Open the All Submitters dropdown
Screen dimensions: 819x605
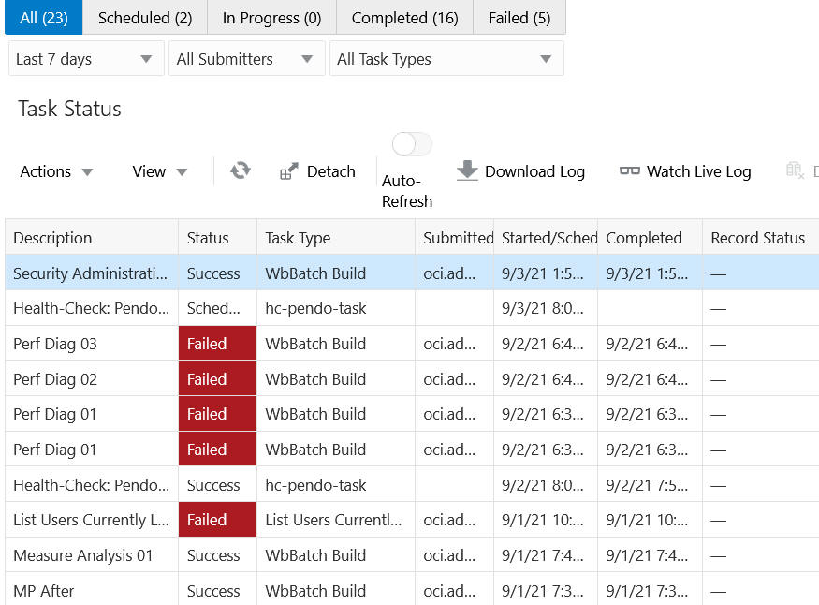(246, 58)
